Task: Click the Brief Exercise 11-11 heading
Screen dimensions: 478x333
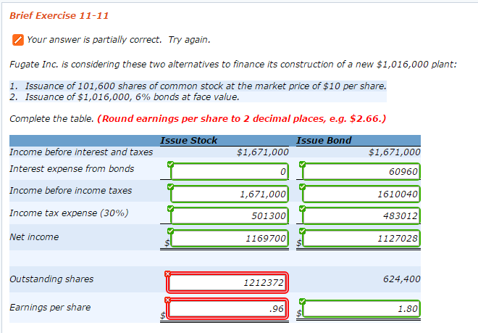Action: (59, 15)
